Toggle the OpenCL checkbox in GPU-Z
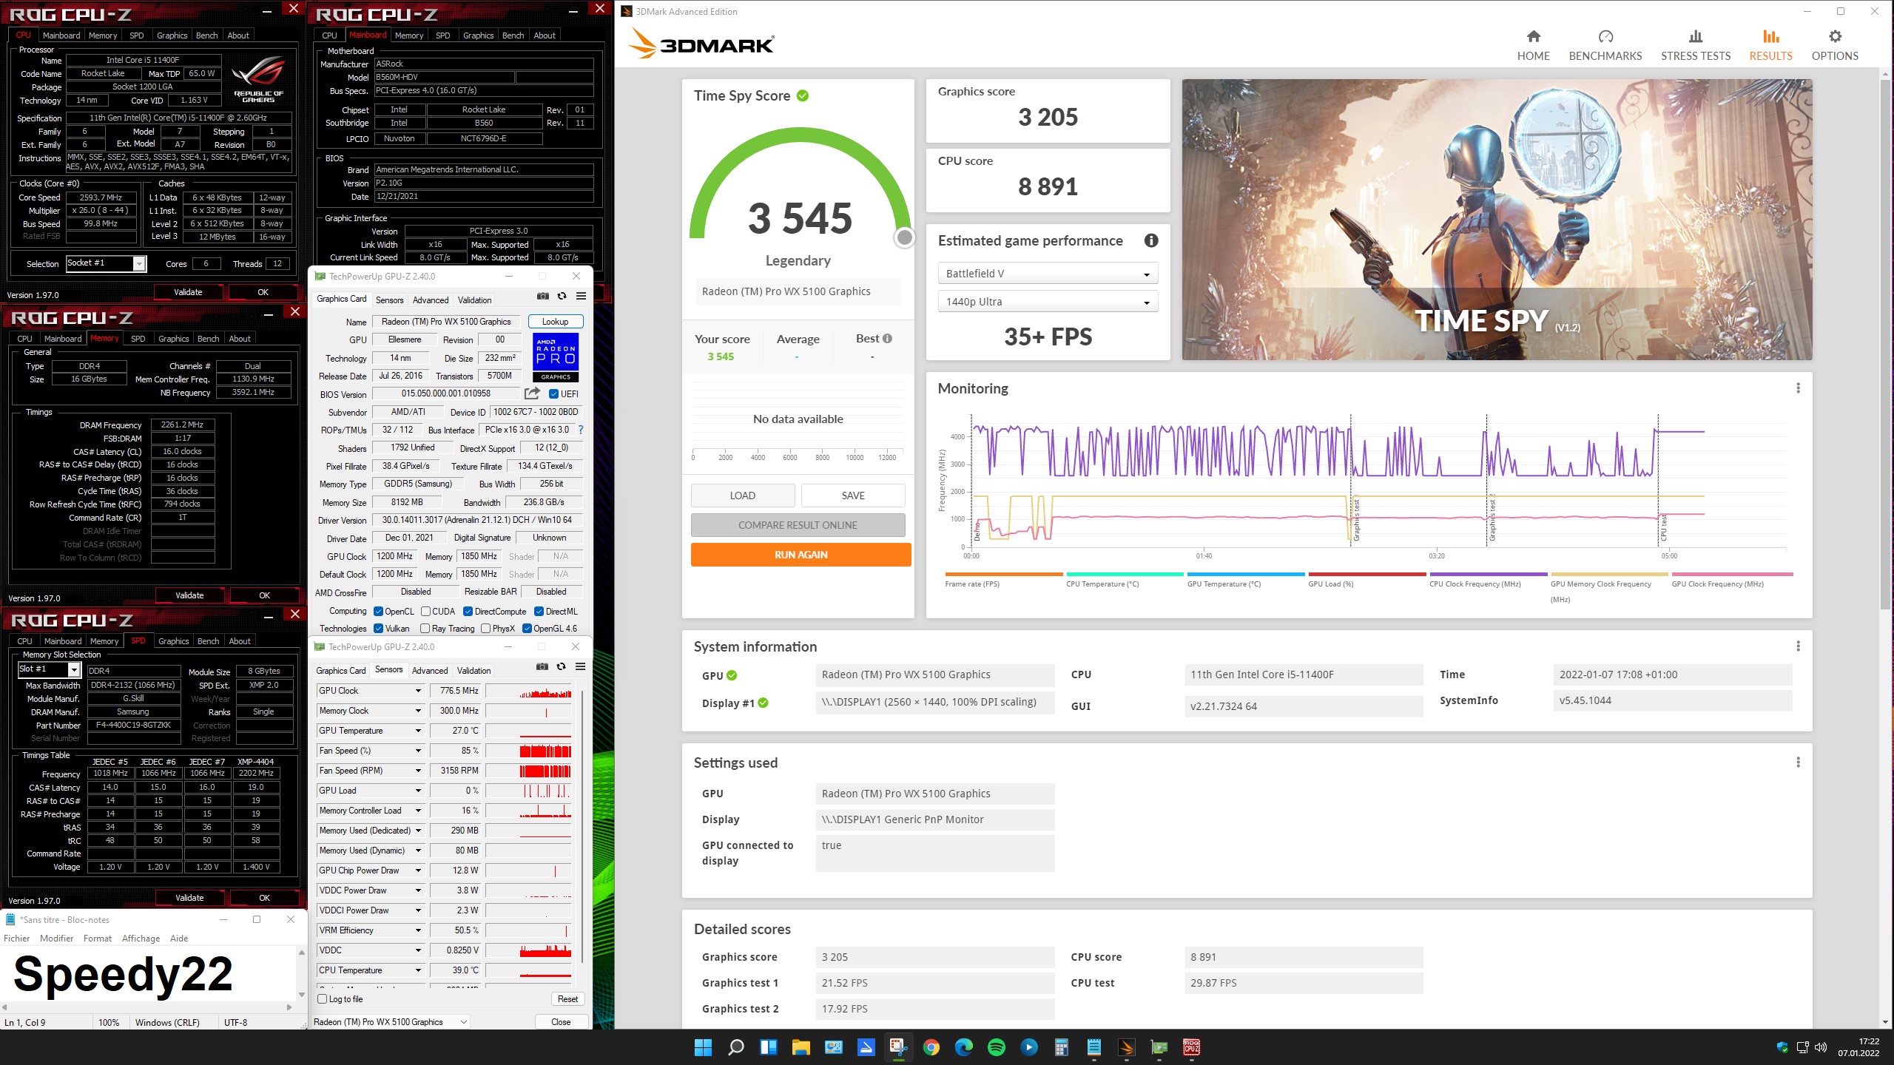Screen dimensions: 1894x1065 pyautogui.click(x=378, y=612)
